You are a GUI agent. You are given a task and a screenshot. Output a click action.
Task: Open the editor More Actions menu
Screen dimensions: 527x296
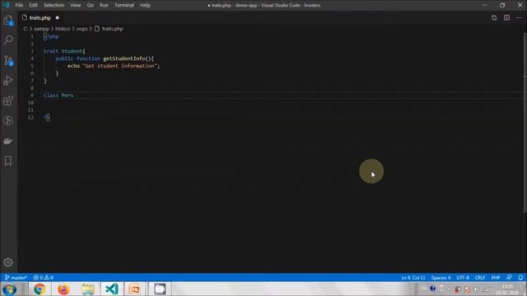(519, 18)
